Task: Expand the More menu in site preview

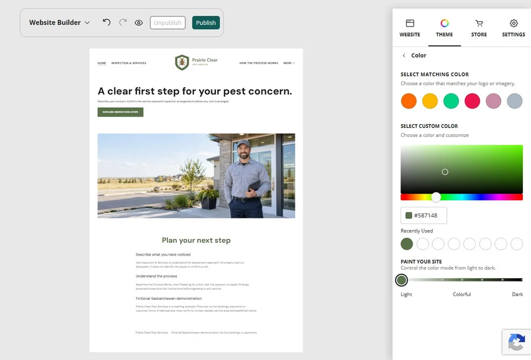Action: click(x=289, y=63)
